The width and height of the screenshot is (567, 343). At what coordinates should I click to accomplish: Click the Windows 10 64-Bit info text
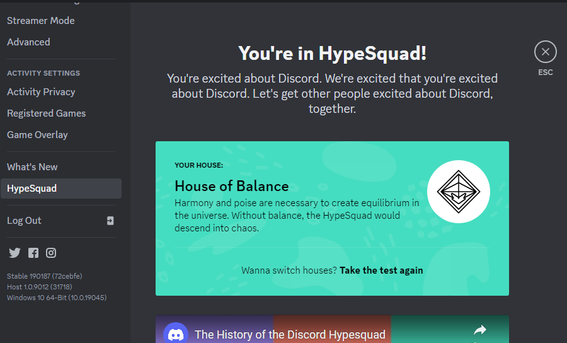[57, 298]
